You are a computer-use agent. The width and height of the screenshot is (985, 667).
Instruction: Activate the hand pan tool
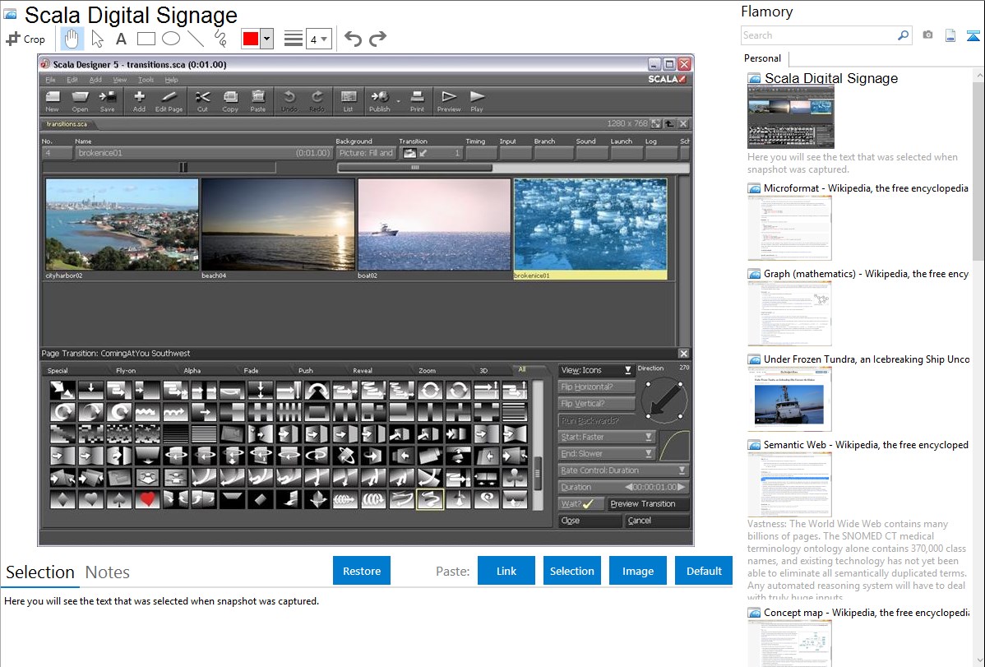(x=72, y=39)
